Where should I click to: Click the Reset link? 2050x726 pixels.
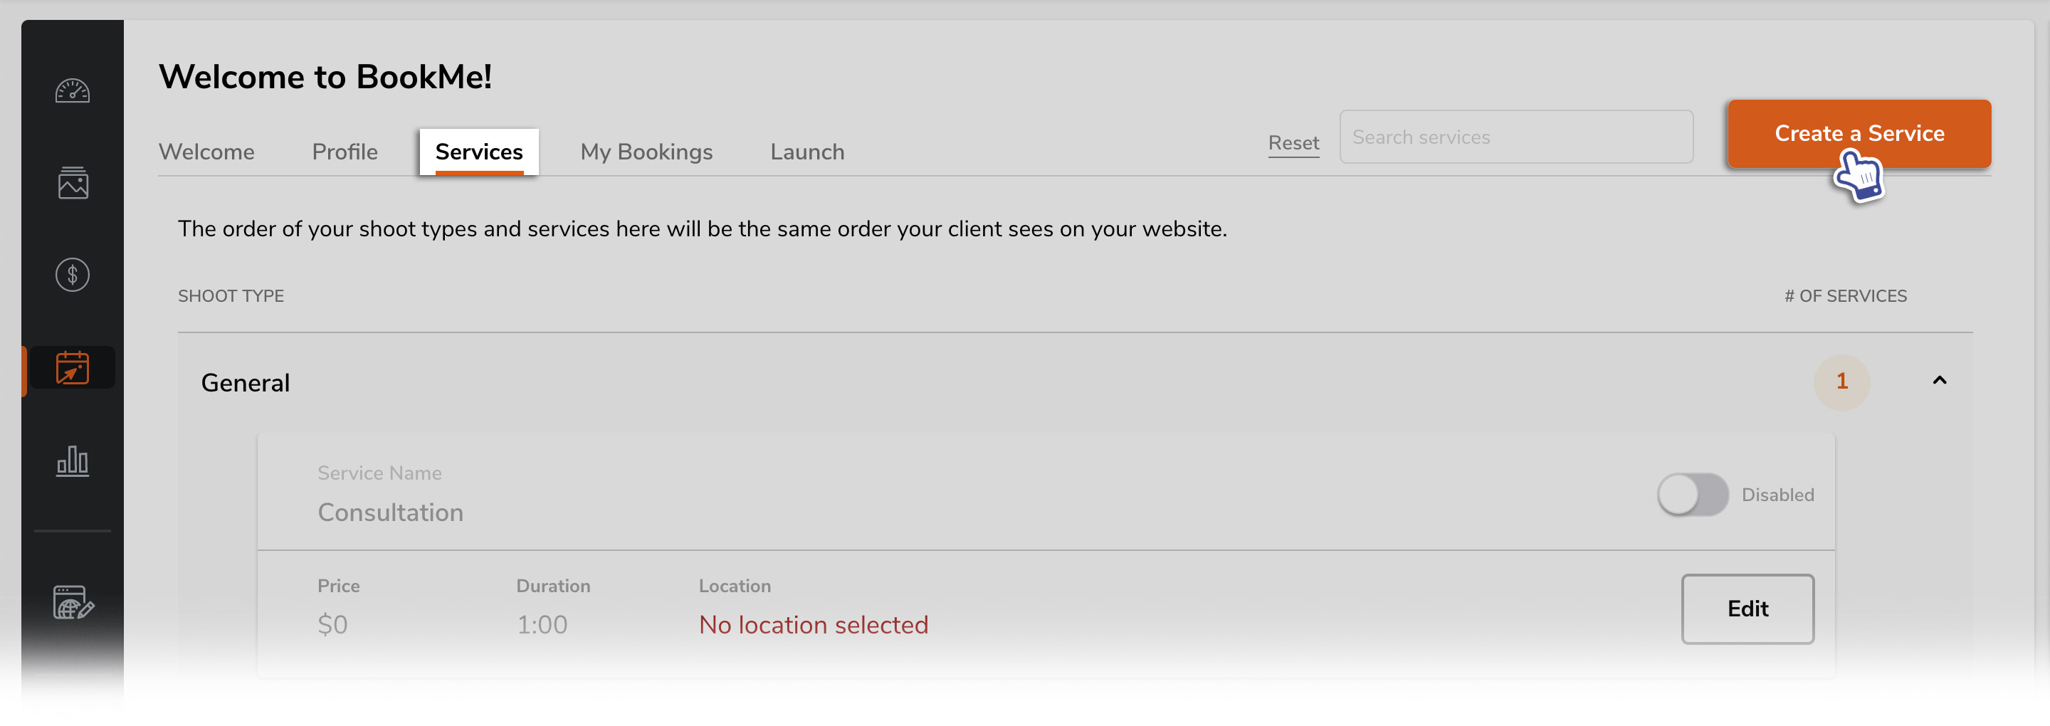[1293, 143]
